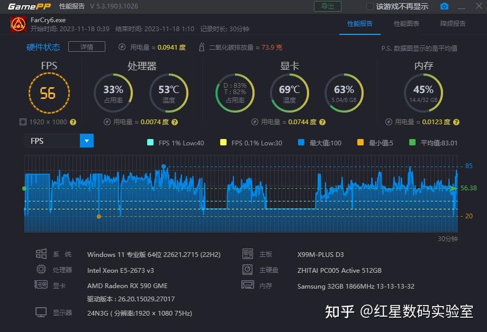487x332 pixels.
Task: Switch to the 性能报告 tab
Action: pos(359,24)
